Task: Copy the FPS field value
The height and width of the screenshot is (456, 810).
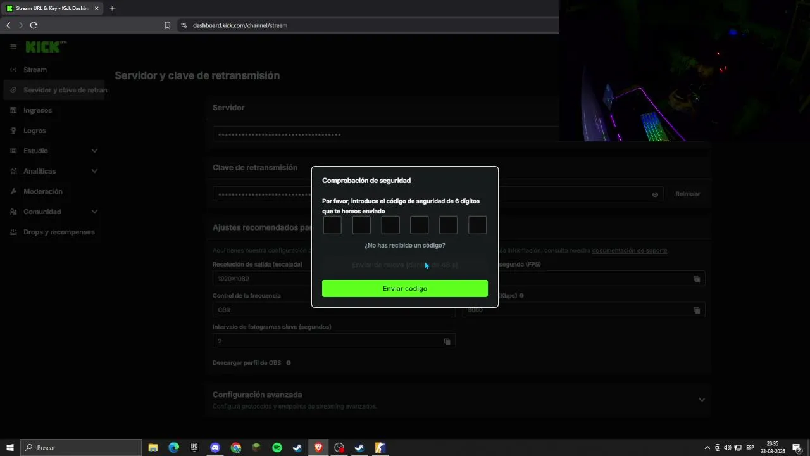Action: pyautogui.click(x=697, y=279)
